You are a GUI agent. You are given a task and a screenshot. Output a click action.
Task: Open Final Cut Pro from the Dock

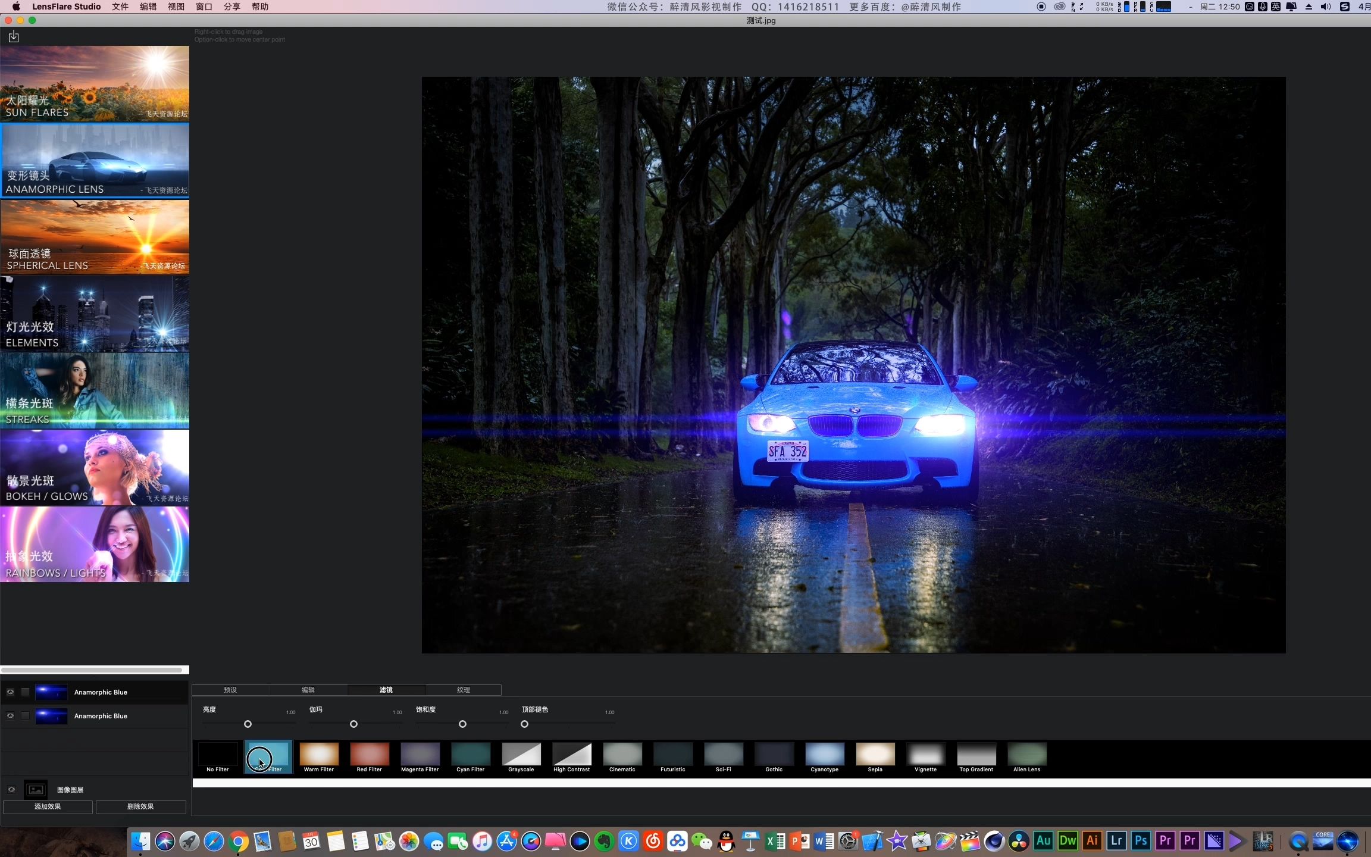pyautogui.click(x=970, y=842)
